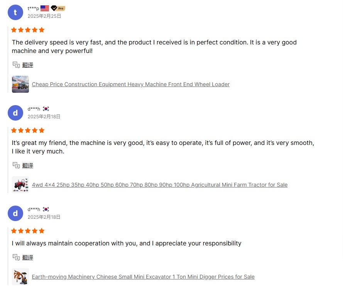Click the Pro verified badge
Image resolution: width=343 pixels, height=286 pixels.
(58, 8)
